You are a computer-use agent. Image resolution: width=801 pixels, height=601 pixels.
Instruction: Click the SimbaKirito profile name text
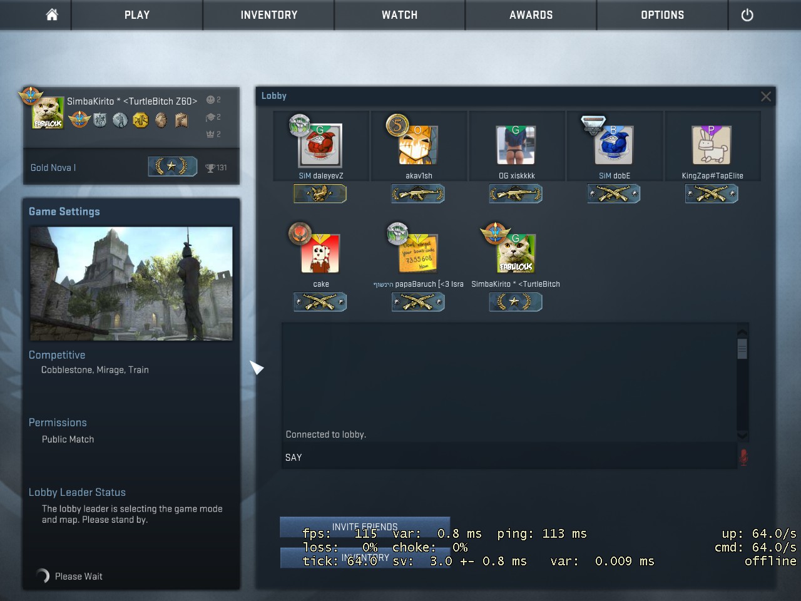132,101
